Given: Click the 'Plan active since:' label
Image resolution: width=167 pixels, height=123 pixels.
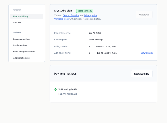Looking at the screenshot, I should click(63, 33).
